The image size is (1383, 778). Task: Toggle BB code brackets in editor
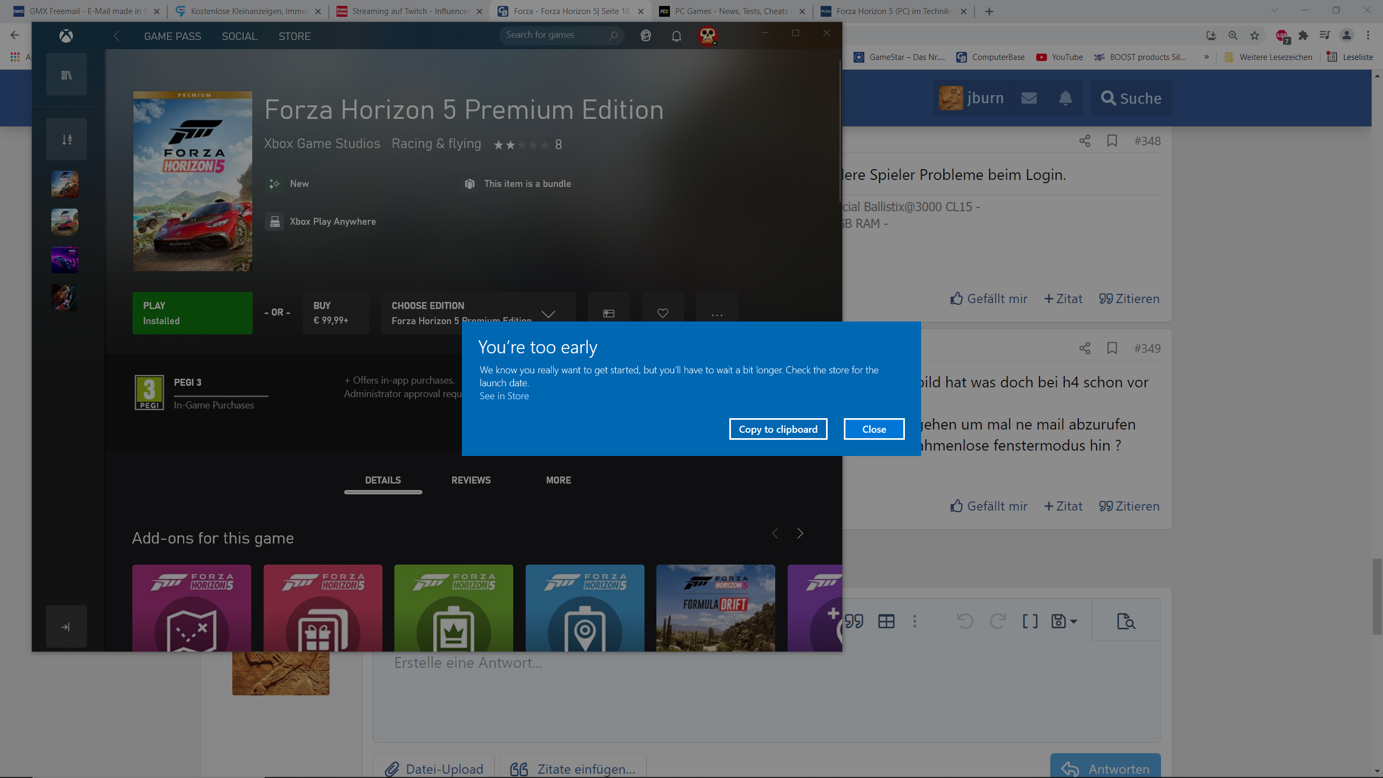click(1030, 621)
